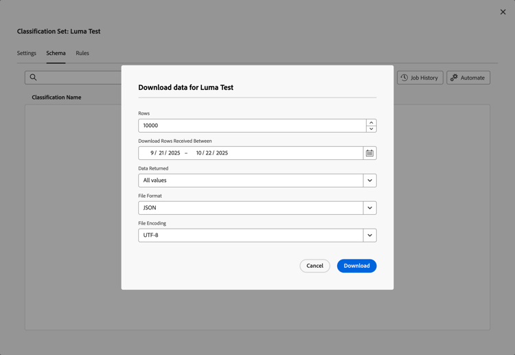The image size is (515, 355).
Task: Click the Download button
Action: pos(356,266)
